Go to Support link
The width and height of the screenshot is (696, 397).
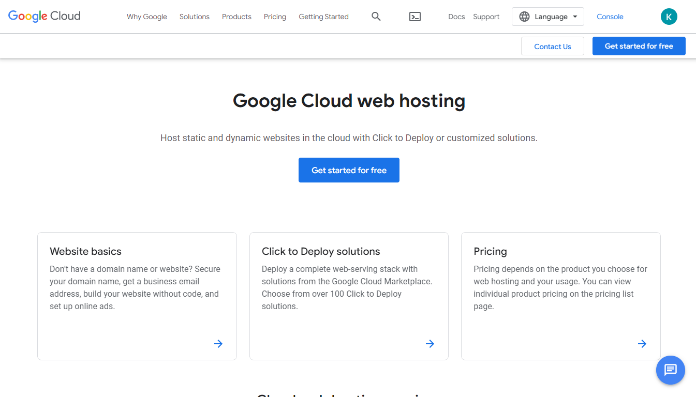coord(486,17)
